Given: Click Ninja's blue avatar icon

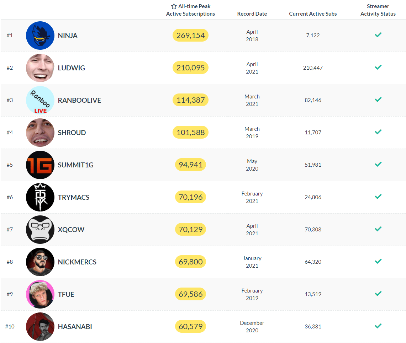Looking at the screenshot, I should (x=40, y=36).
